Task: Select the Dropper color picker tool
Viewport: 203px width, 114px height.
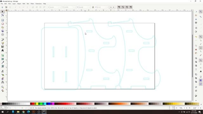Action: coord(3,63)
